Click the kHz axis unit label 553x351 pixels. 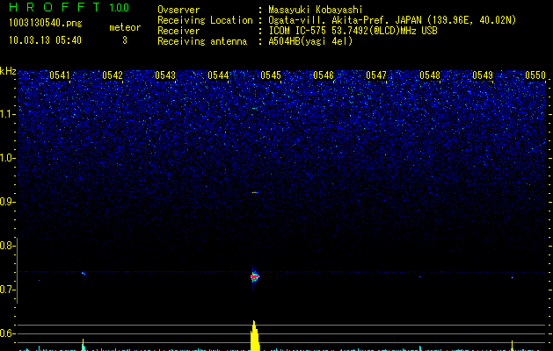pos(8,71)
